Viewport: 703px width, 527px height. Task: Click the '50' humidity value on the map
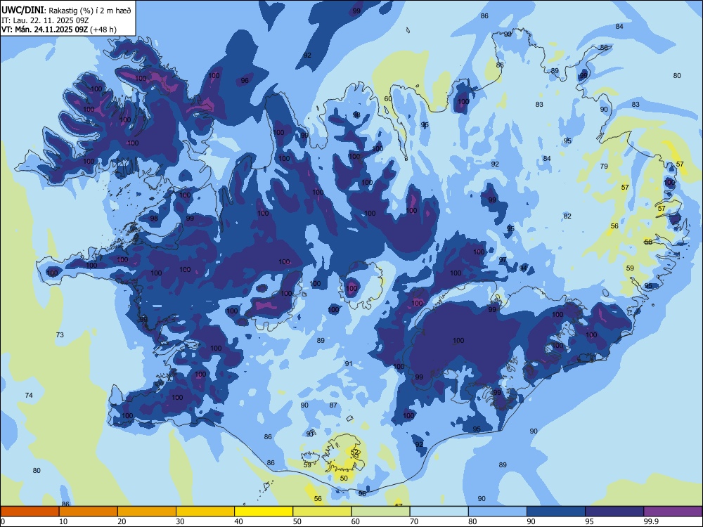pyautogui.click(x=344, y=478)
